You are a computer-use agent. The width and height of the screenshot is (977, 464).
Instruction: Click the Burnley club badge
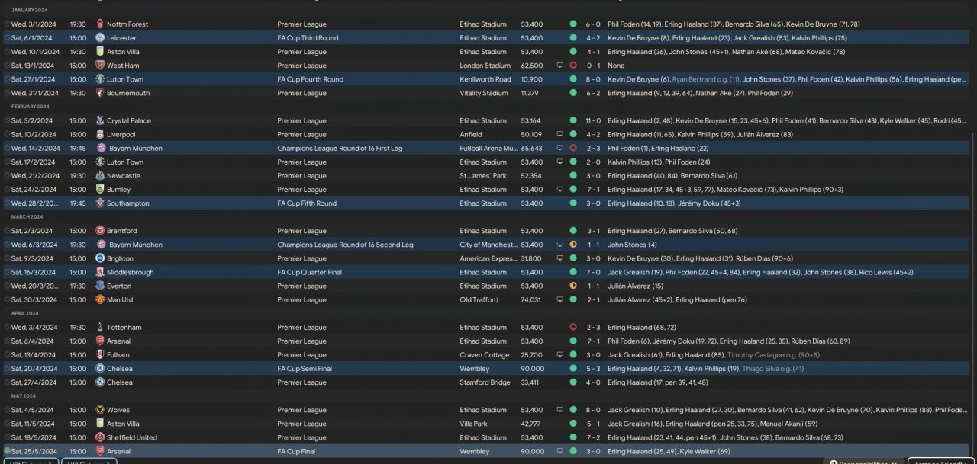click(100, 190)
